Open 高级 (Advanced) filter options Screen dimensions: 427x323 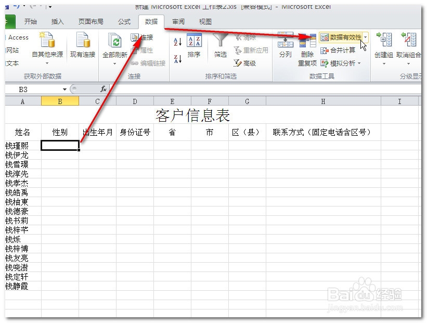[x=245, y=63]
